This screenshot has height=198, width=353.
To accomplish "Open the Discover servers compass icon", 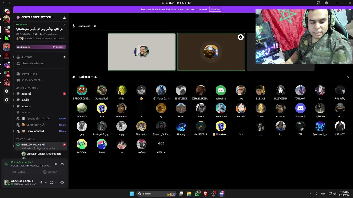I will coord(7,100).
